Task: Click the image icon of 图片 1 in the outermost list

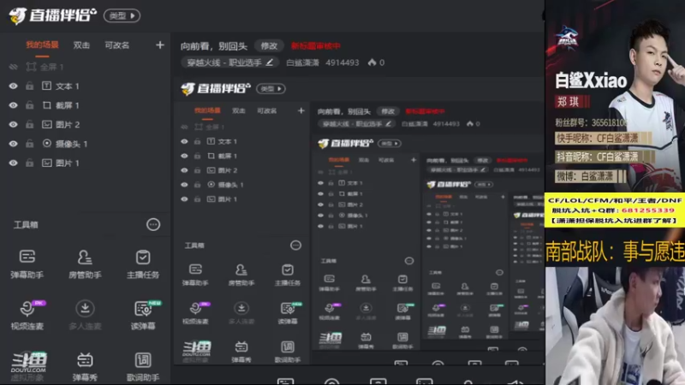Action: (47, 163)
